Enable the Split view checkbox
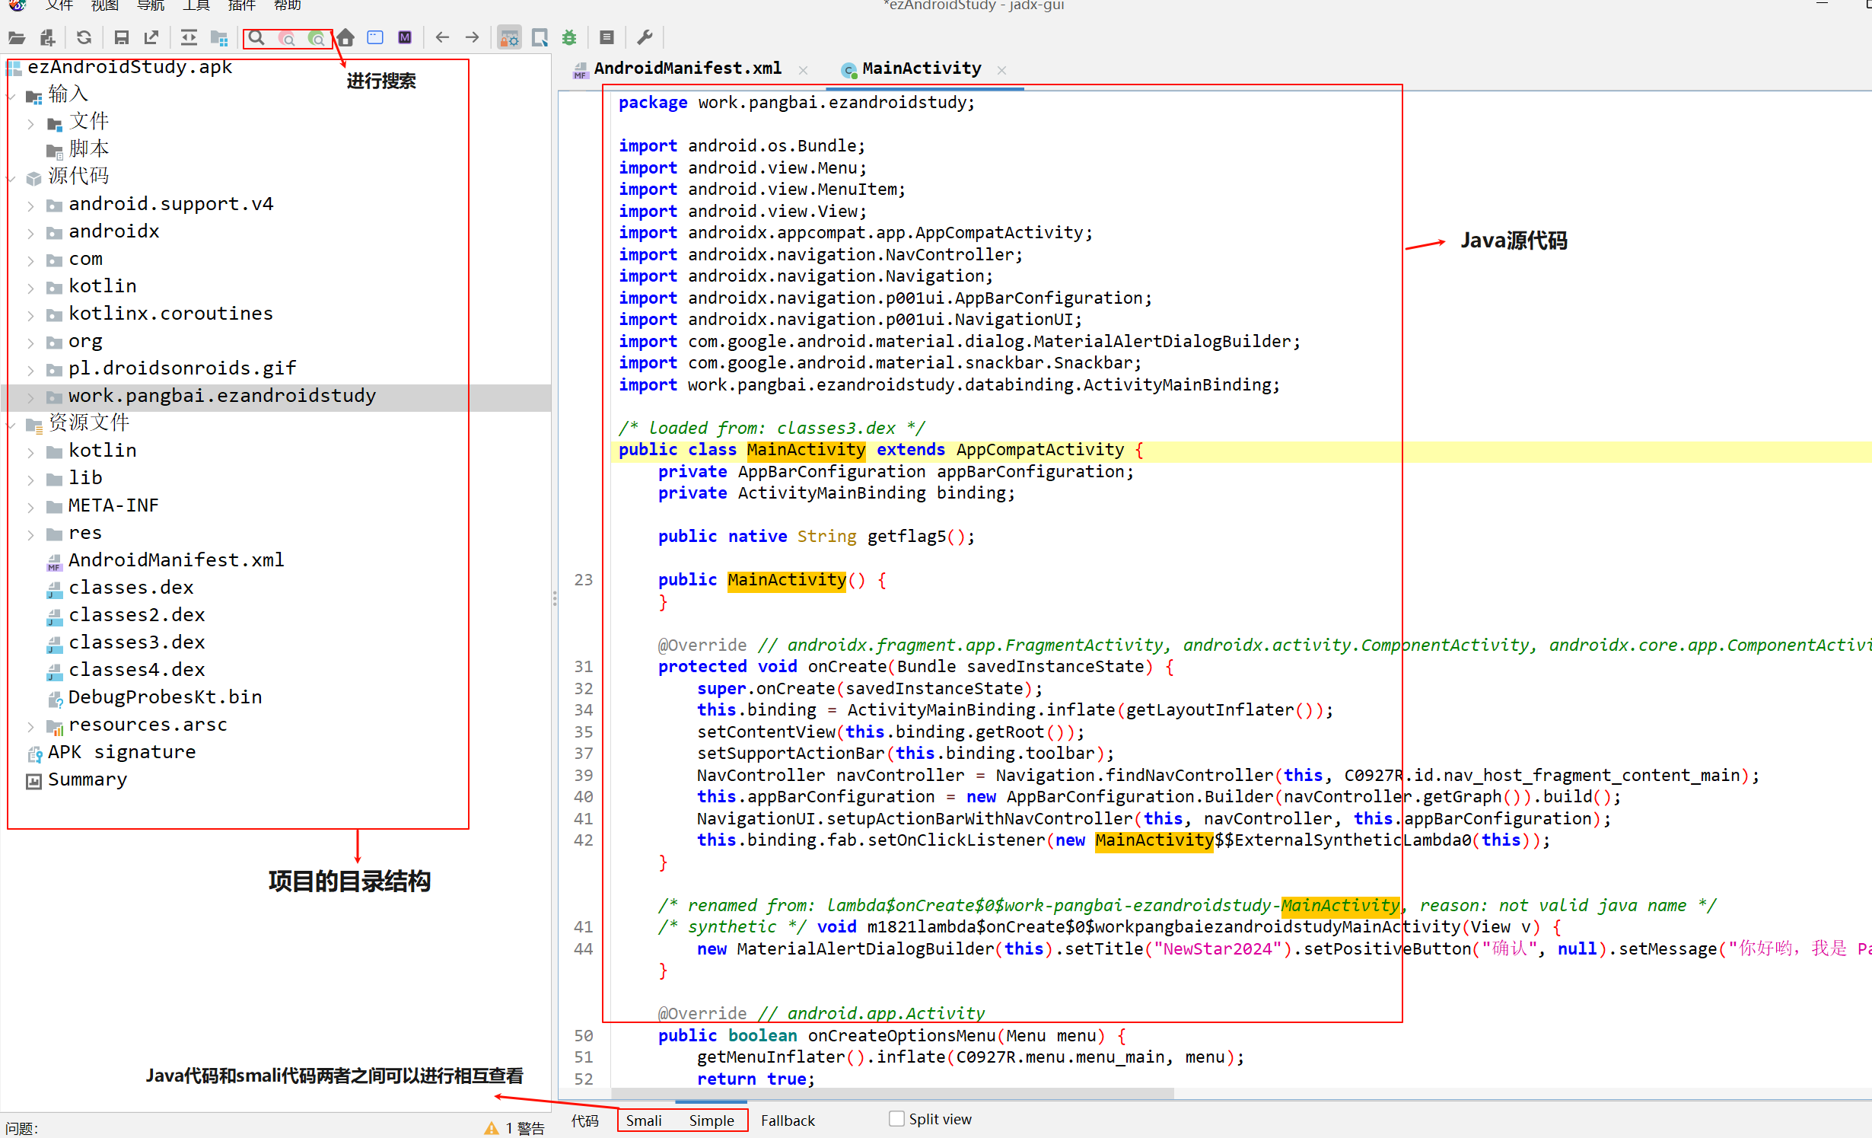The image size is (1872, 1138). (896, 1118)
